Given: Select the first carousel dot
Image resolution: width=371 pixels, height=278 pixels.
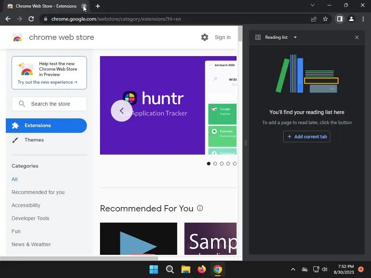Looking at the screenshot, I should coord(208,164).
